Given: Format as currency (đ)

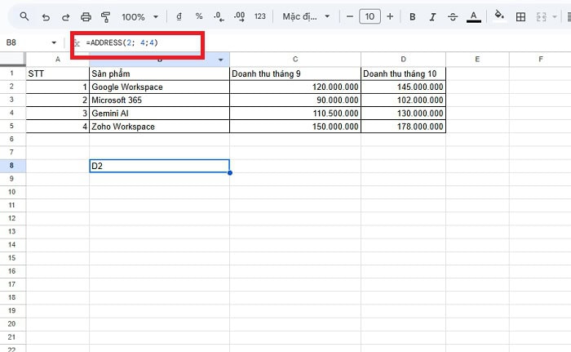Looking at the screenshot, I should point(179,16).
